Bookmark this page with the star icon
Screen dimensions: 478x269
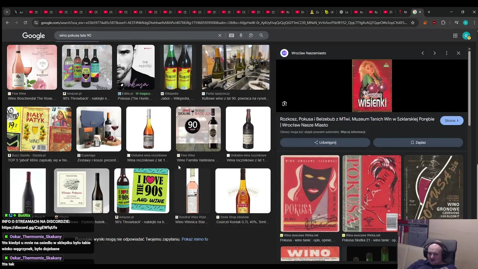pyautogui.click(x=413, y=23)
